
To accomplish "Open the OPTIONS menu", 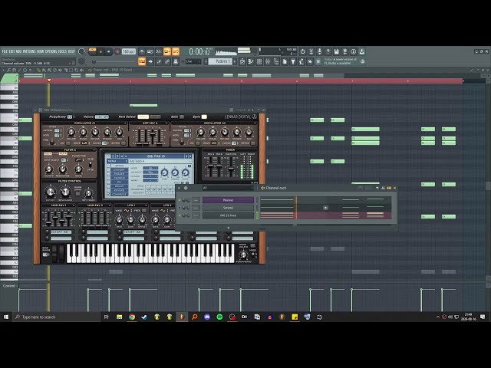I will [x=51, y=51].
